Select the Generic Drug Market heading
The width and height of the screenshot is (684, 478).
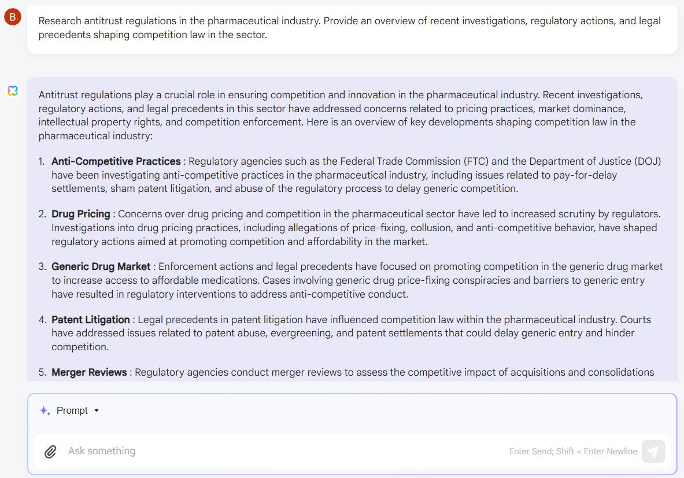pyautogui.click(x=101, y=266)
